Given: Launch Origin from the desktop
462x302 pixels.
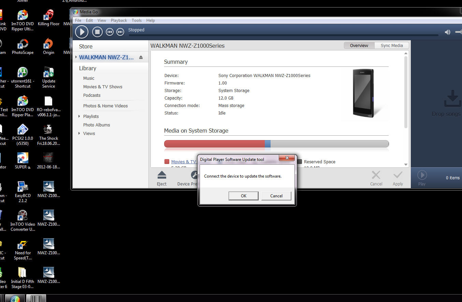Looking at the screenshot, I should click(x=48, y=46).
